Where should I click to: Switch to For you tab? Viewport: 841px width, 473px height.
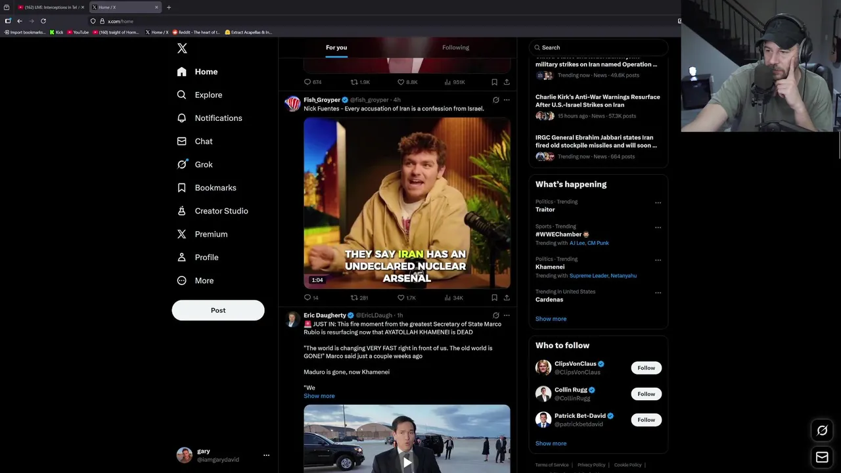(x=336, y=47)
